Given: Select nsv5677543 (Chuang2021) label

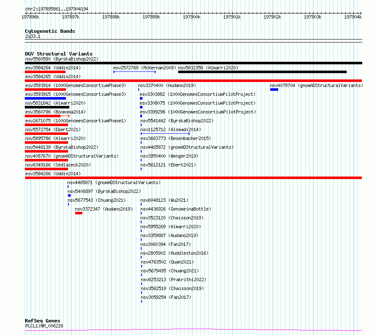Looking at the screenshot, I should [97, 200].
